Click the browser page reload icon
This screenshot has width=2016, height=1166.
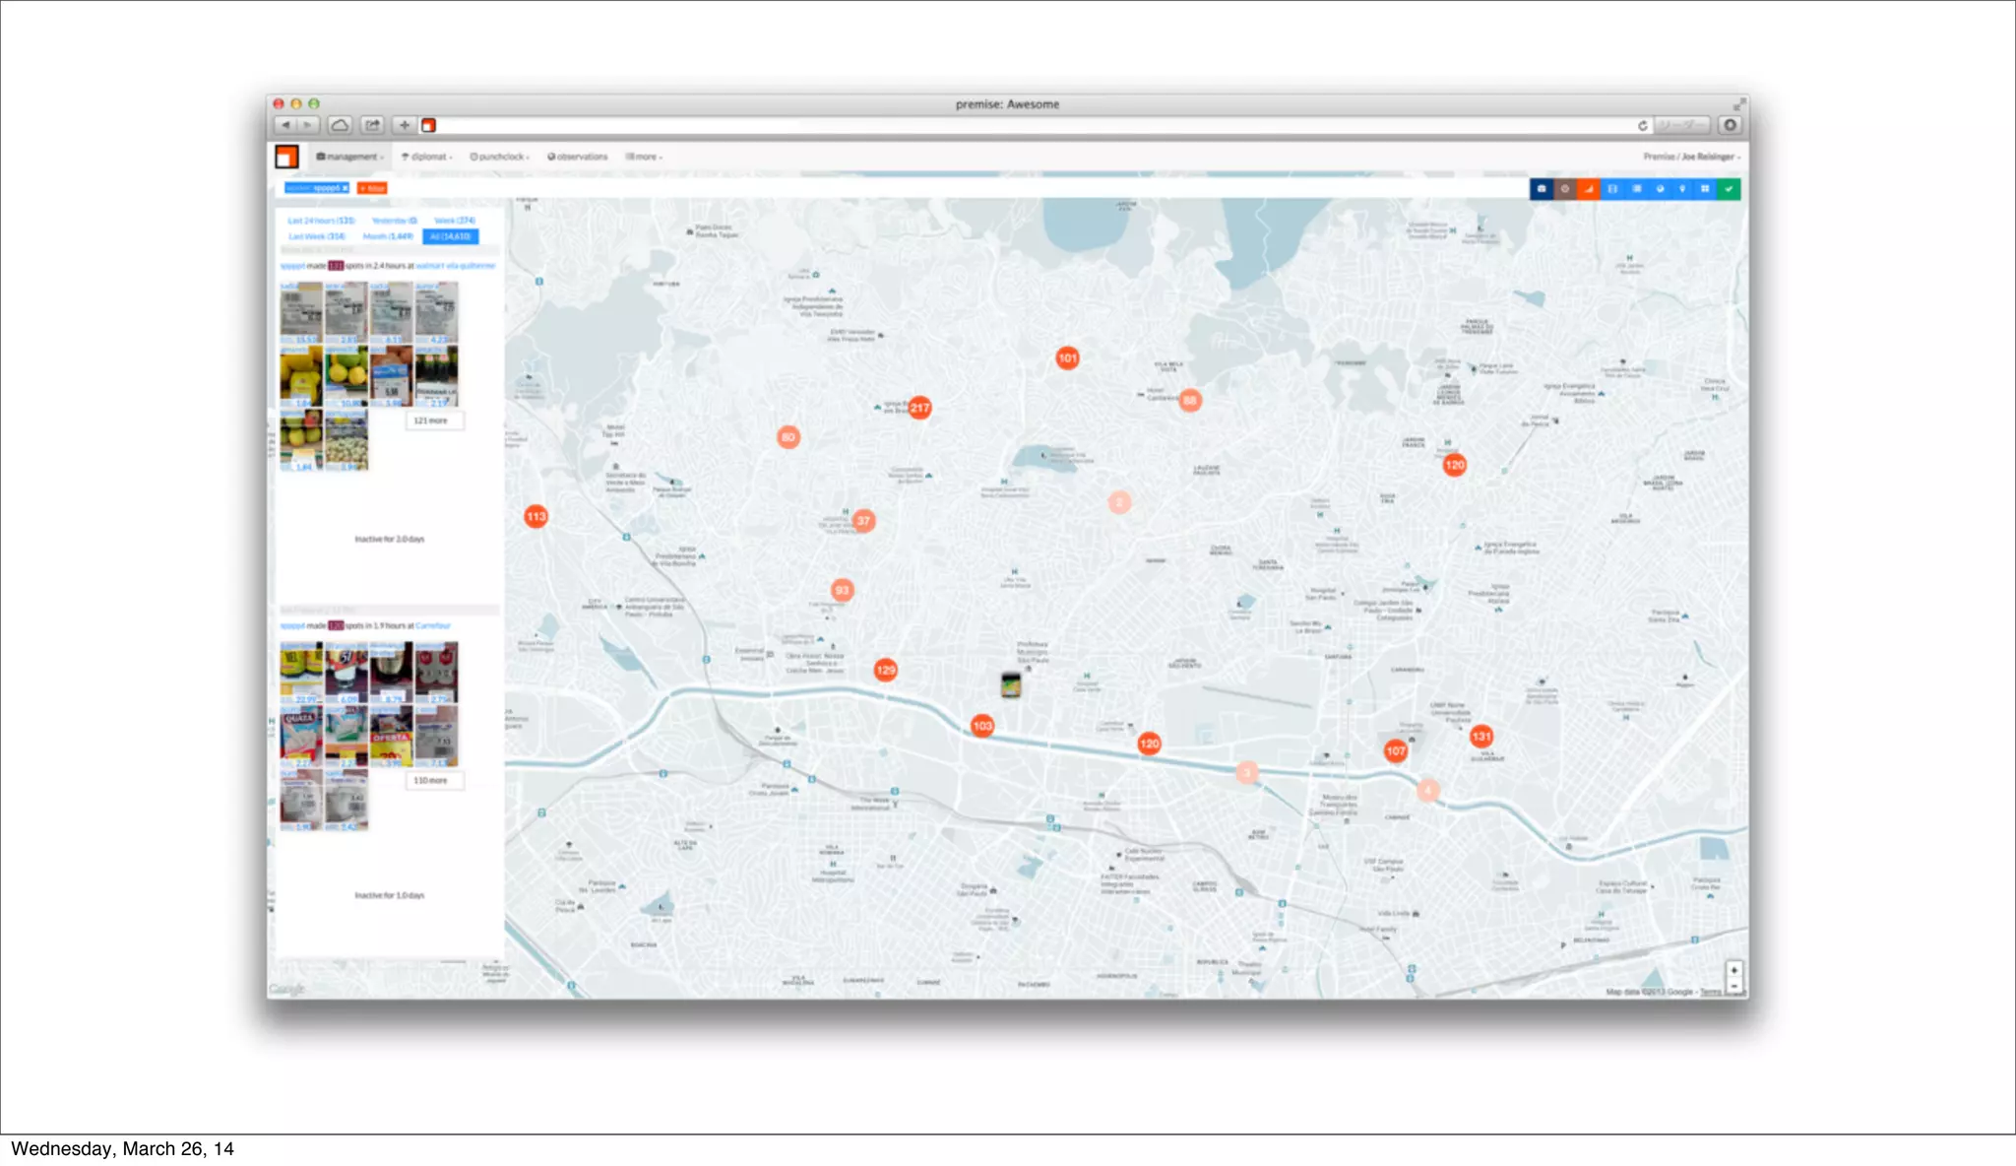pos(1642,125)
